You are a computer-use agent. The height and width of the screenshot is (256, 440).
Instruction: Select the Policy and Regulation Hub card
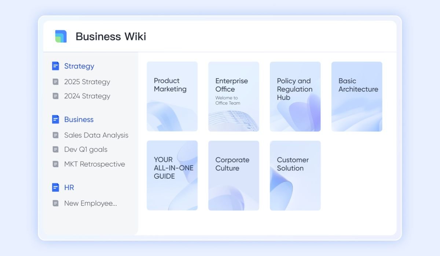tap(295, 97)
